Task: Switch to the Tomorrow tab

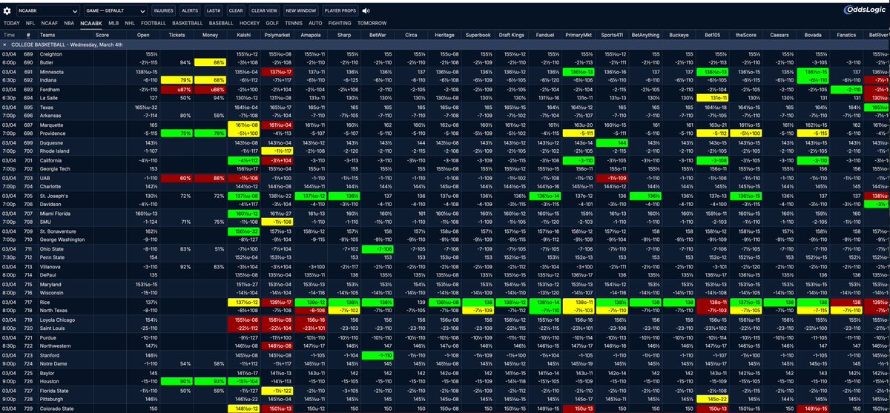Action: pyautogui.click(x=372, y=23)
